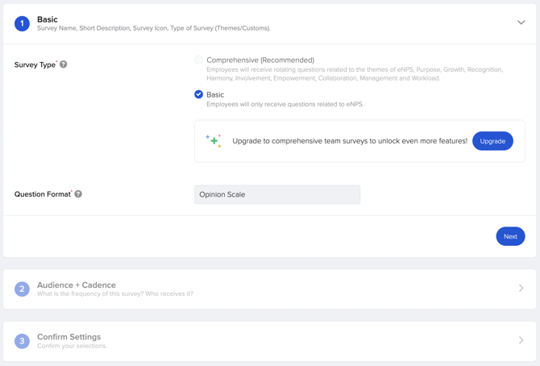Select the Comprehensive (Recommended) radio option
Screen dimensions: 540x366
[198, 60]
